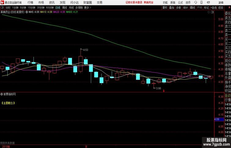The width and height of the screenshot is (231, 148).
Task: Open the 选项 menu
Action: (188, 2)
